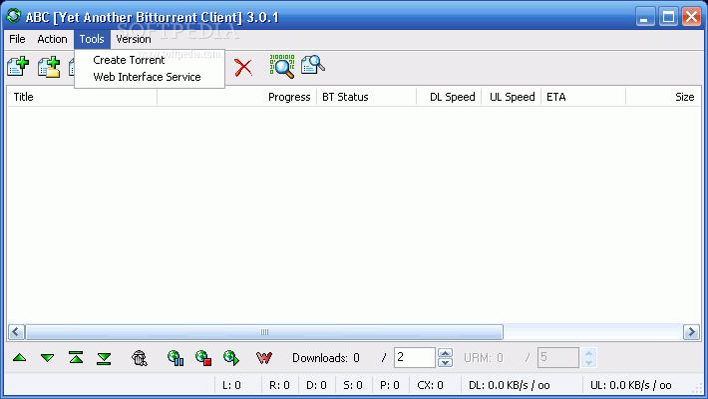The height and width of the screenshot is (399, 708).
Task: Move torrent to top of queue
Action: pos(76,357)
